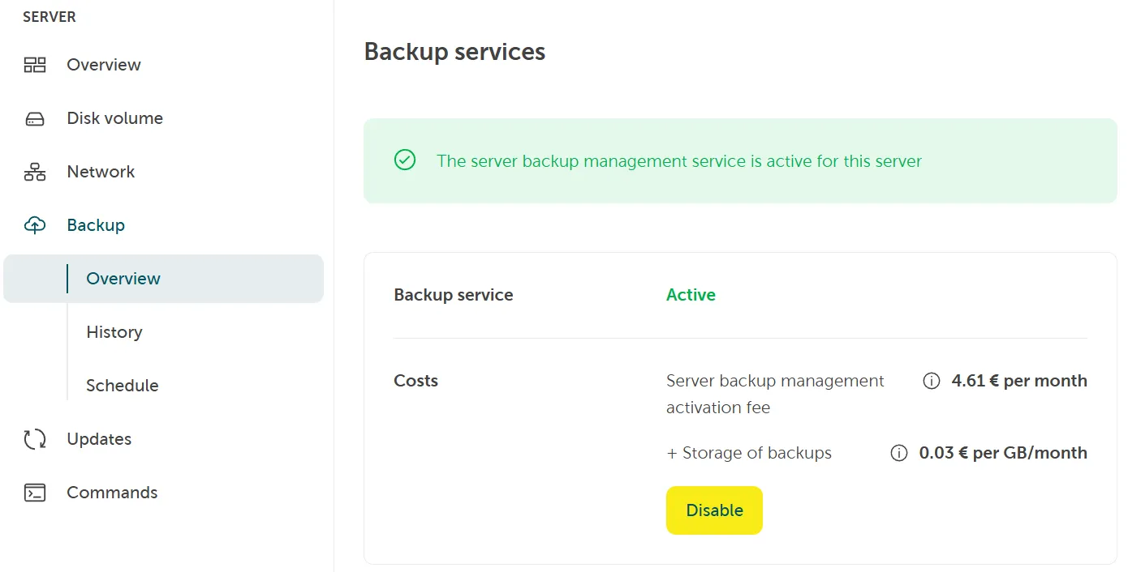Open Commands using the terminal icon
Screen dimensions: 1128x572
[x=34, y=493]
